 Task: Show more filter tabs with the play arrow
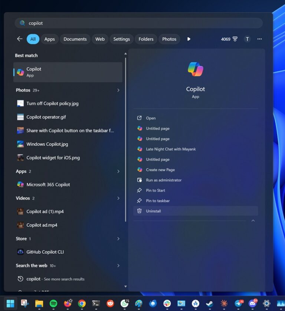point(189,39)
